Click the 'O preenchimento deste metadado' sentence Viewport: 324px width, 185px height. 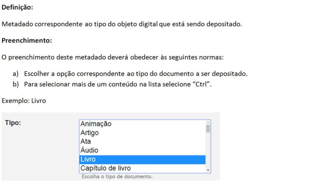tap(113, 57)
